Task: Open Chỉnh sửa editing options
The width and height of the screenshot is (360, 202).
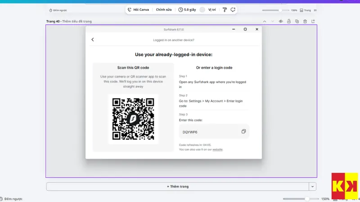Action: pos(164,9)
